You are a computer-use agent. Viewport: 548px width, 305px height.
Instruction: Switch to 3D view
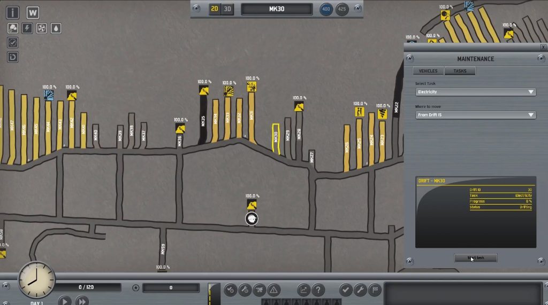tap(227, 9)
